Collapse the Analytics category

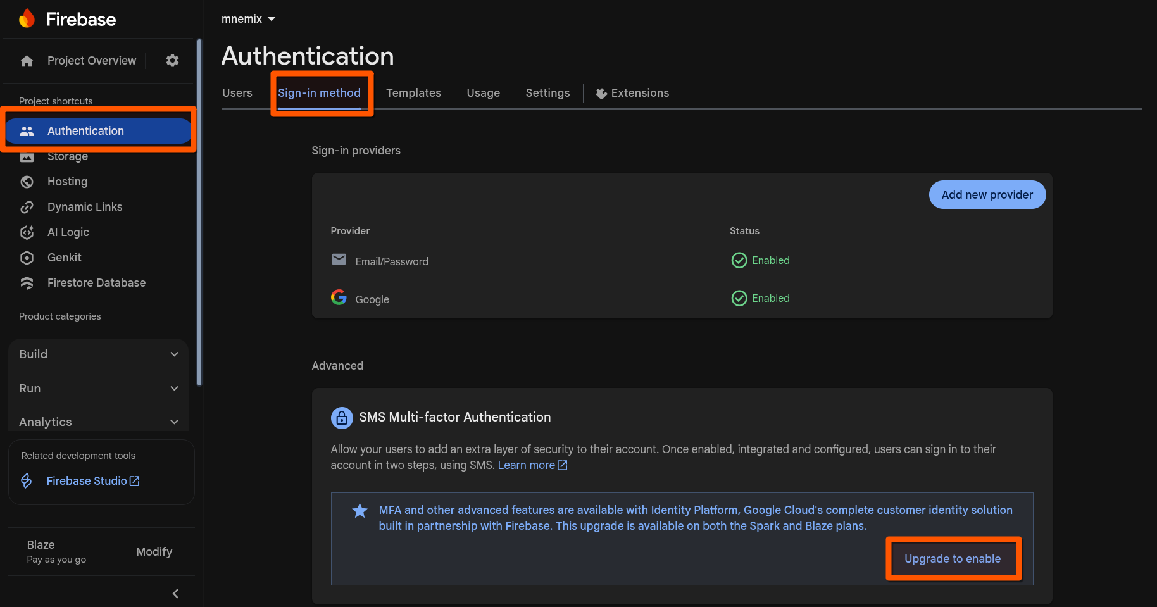(98, 422)
